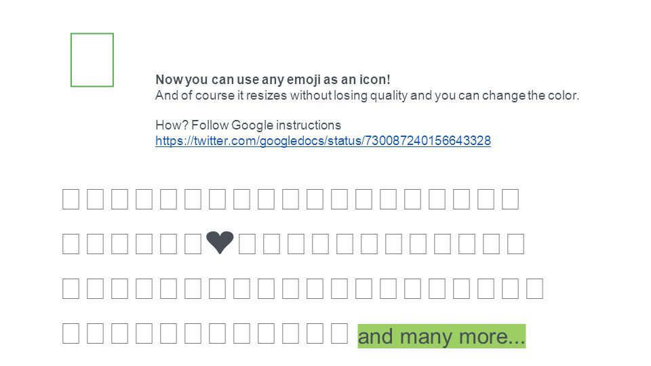Screen dimensions: 651x366
Task: Select the first box in the top emoji row
Action: tap(71, 199)
